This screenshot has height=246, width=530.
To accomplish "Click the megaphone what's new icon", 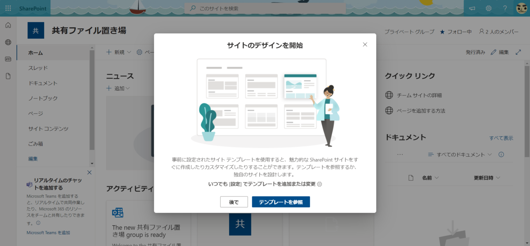I will tap(472, 8).
